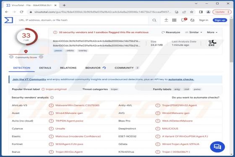Click the community score location marker icon
Image resolution: width=235 pixels, height=157 pixels.
click(x=26, y=51)
